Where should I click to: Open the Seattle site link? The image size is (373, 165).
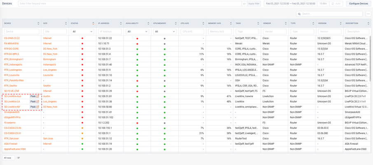tap(47, 86)
